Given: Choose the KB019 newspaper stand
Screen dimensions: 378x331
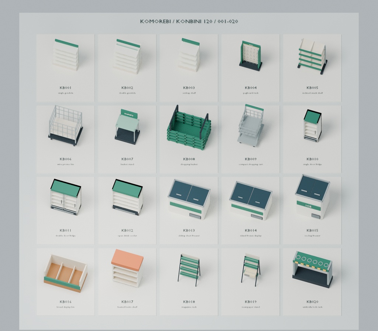Looking at the screenshot, I should (251, 282).
